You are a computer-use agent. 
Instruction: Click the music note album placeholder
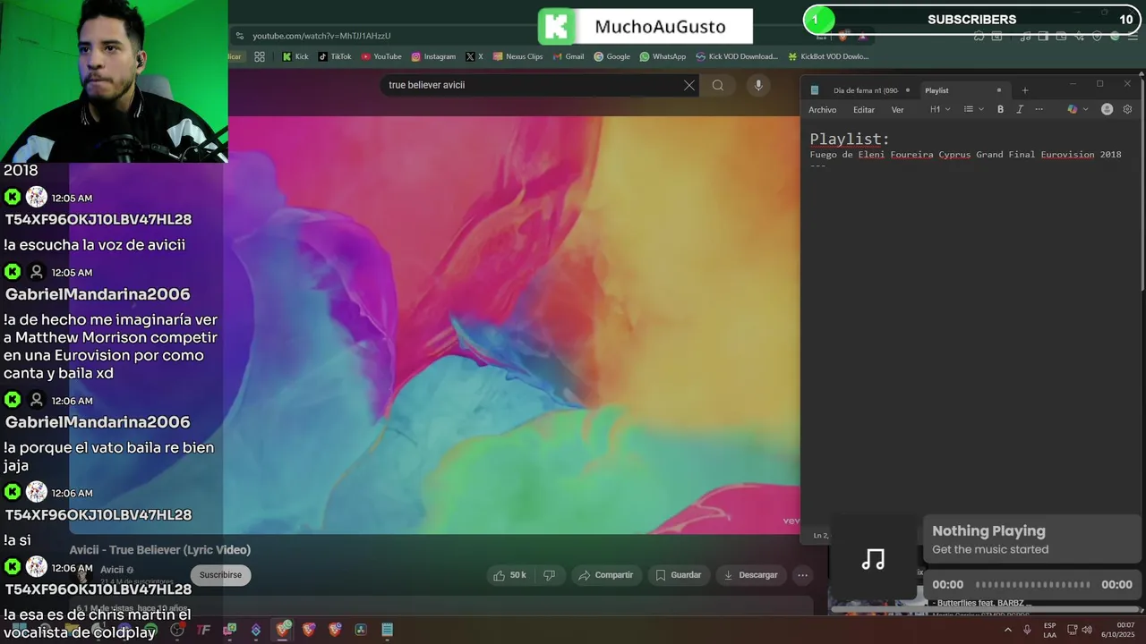(873, 560)
